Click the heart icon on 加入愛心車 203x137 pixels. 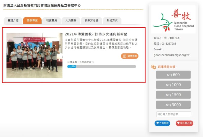[x=178, y=123]
